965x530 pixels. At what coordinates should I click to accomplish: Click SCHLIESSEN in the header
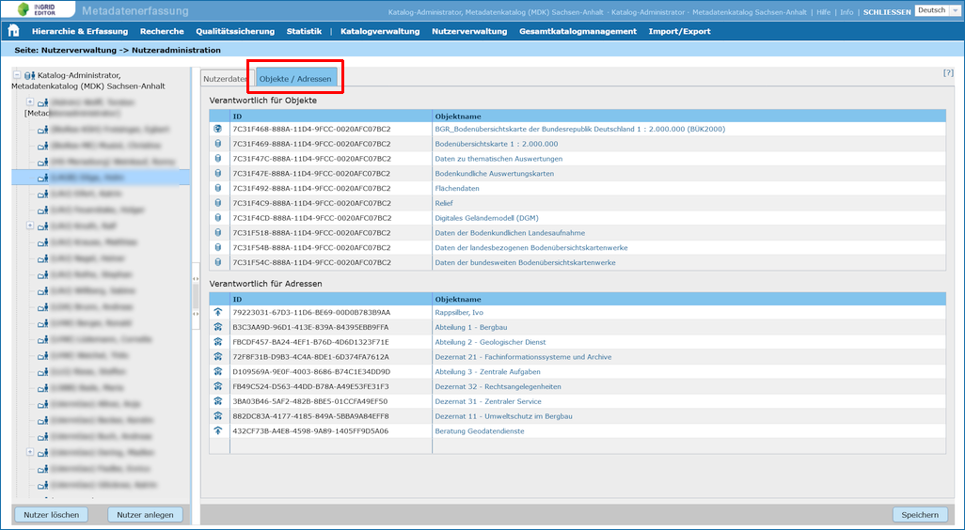[x=887, y=12]
